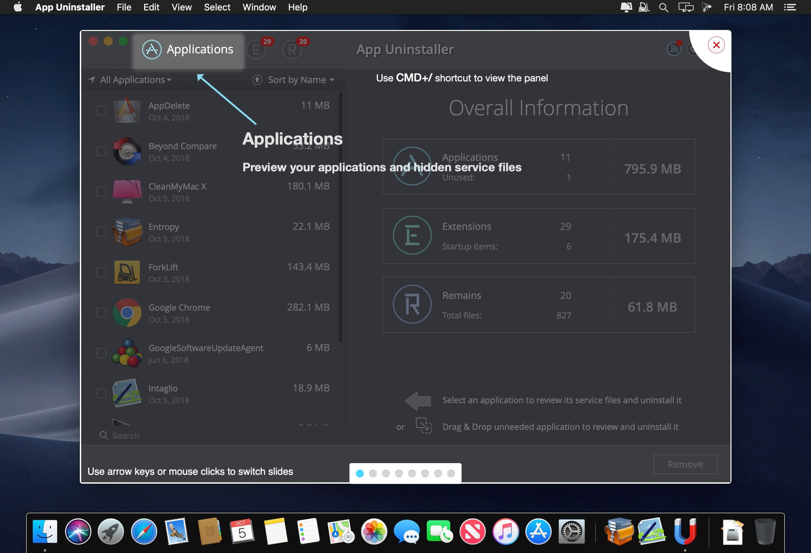Open Siri from the Dock
This screenshot has width=811, height=553.
(x=78, y=532)
